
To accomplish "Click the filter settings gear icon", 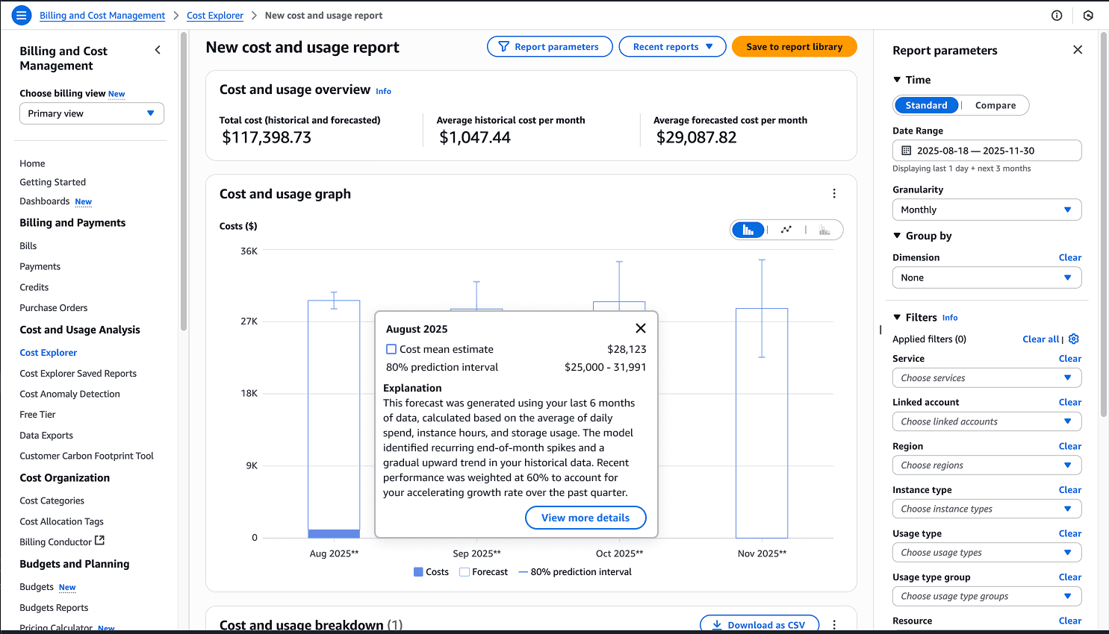I will (x=1074, y=339).
